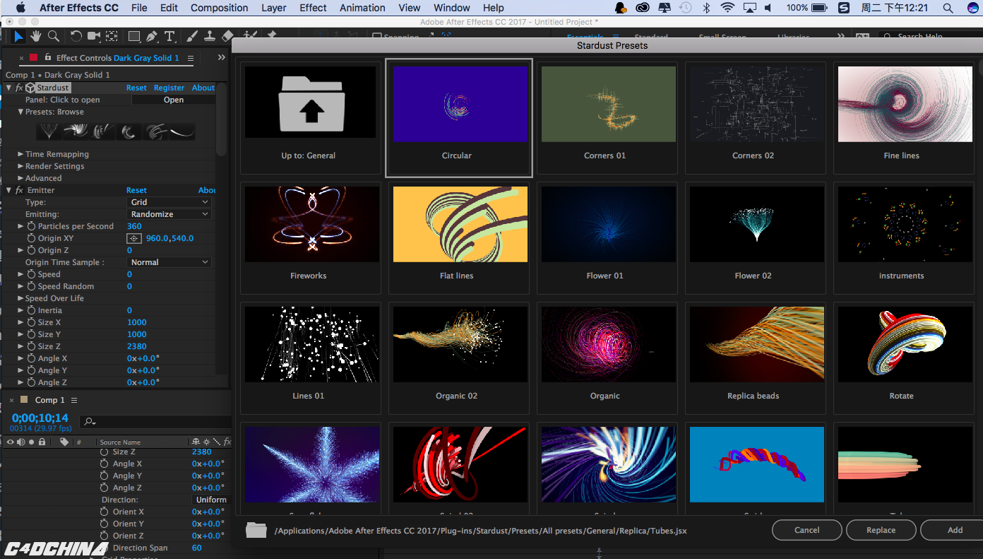
Task: Click the Register link for Stardust
Action: (x=169, y=88)
